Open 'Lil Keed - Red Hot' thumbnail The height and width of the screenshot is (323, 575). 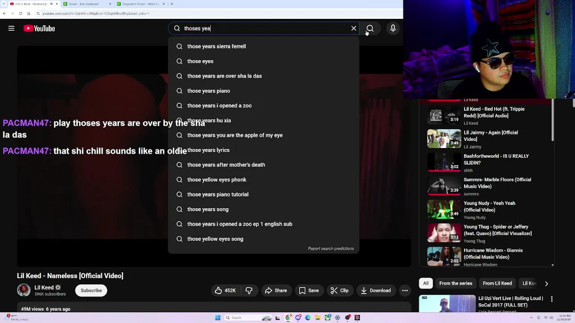[x=444, y=115]
